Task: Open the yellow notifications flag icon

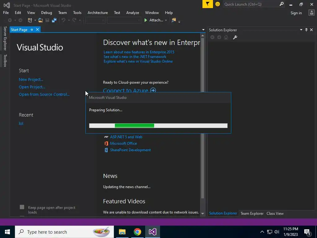Action: [x=208, y=4]
